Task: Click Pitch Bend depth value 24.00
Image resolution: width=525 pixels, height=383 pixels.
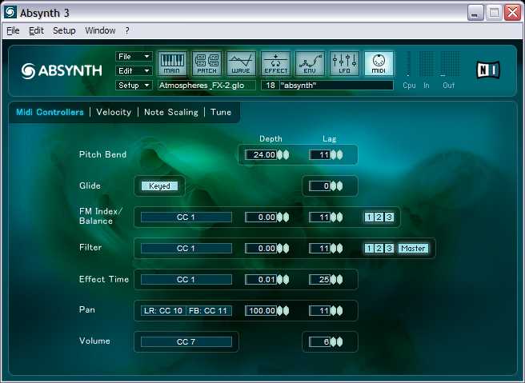Action: click(261, 155)
